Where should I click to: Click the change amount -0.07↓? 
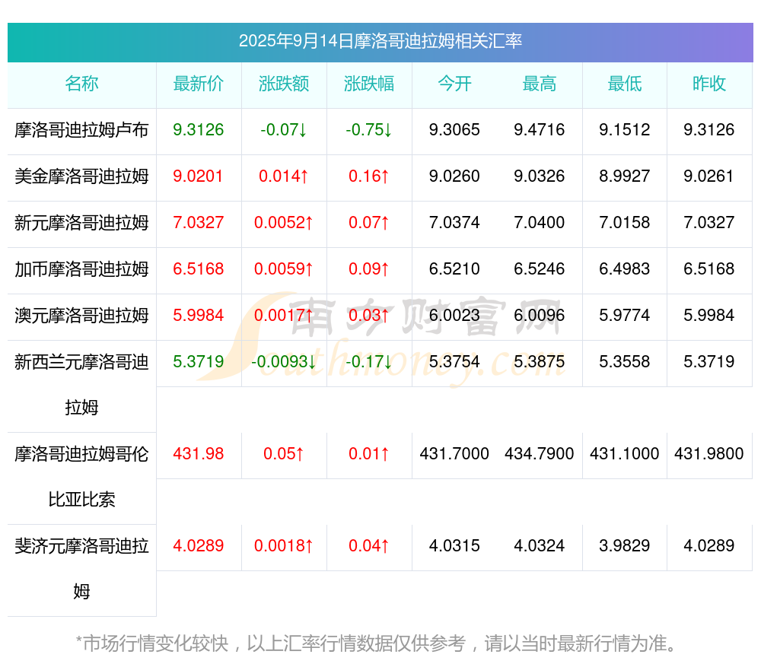tap(284, 129)
